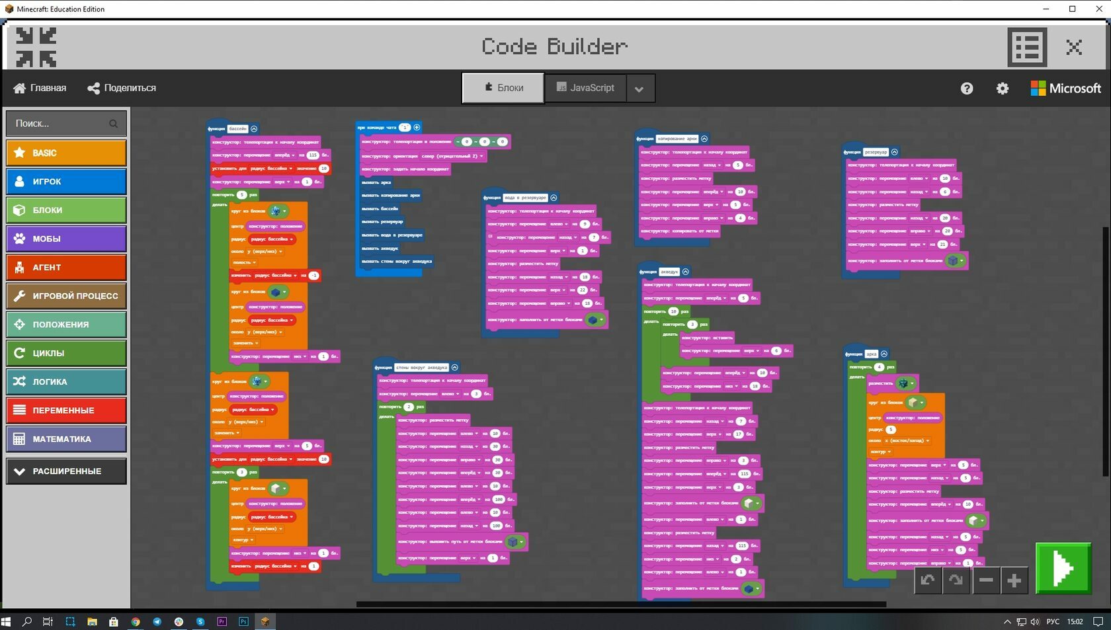Screen dimensions: 1111x630
Task: Switch to the JavaScript editor tab
Action: (x=585, y=88)
